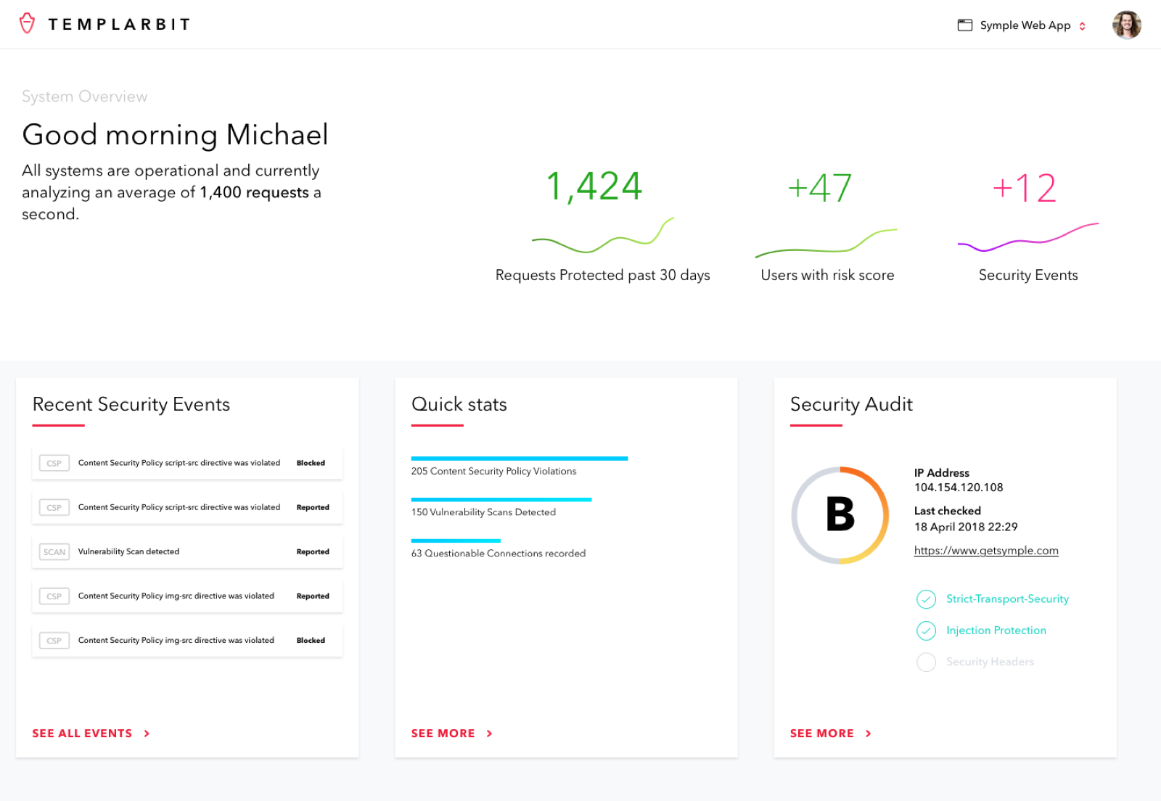The height and width of the screenshot is (801, 1161).
Task: Open the https://www.getsymple.com link
Action: [x=986, y=551]
